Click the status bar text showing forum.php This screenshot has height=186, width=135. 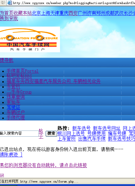(x=49, y=181)
